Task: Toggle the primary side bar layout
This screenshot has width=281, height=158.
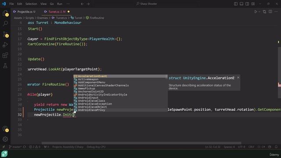Action: (236, 4)
